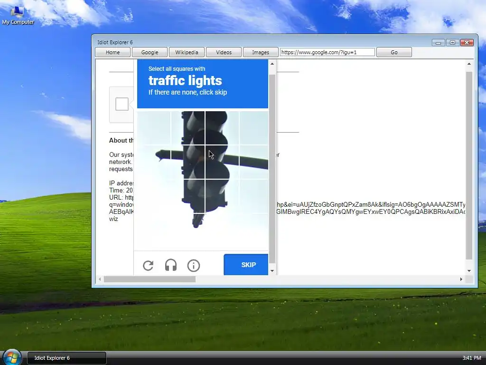Minimize the Idiot Explorer 6 window
This screenshot has height=365, width=486.
[438, 42]
